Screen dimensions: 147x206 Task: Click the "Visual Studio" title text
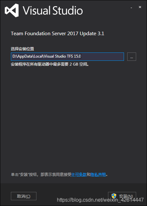pyautogui.click(x=53, y=10)
